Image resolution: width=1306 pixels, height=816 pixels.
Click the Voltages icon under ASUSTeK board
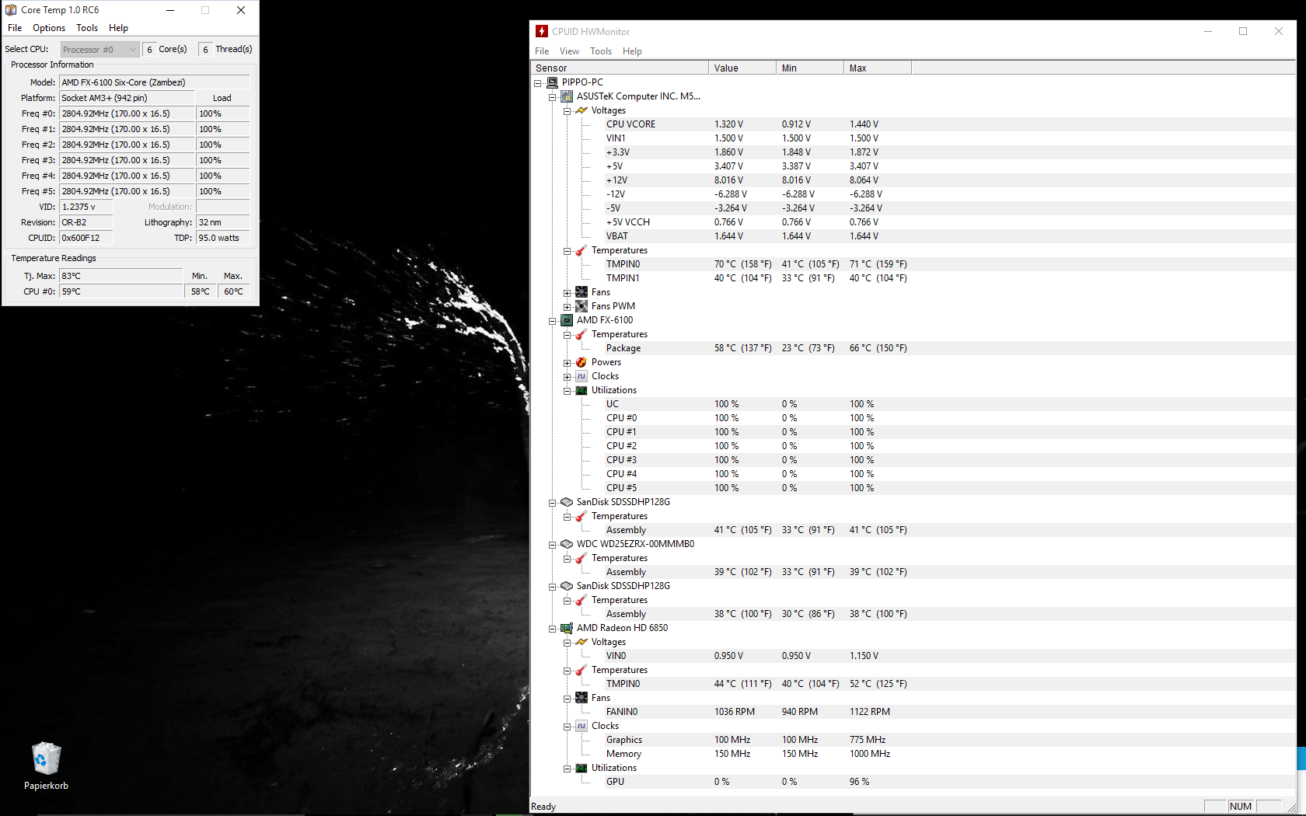pyautogui.click(x=581, y=110)
